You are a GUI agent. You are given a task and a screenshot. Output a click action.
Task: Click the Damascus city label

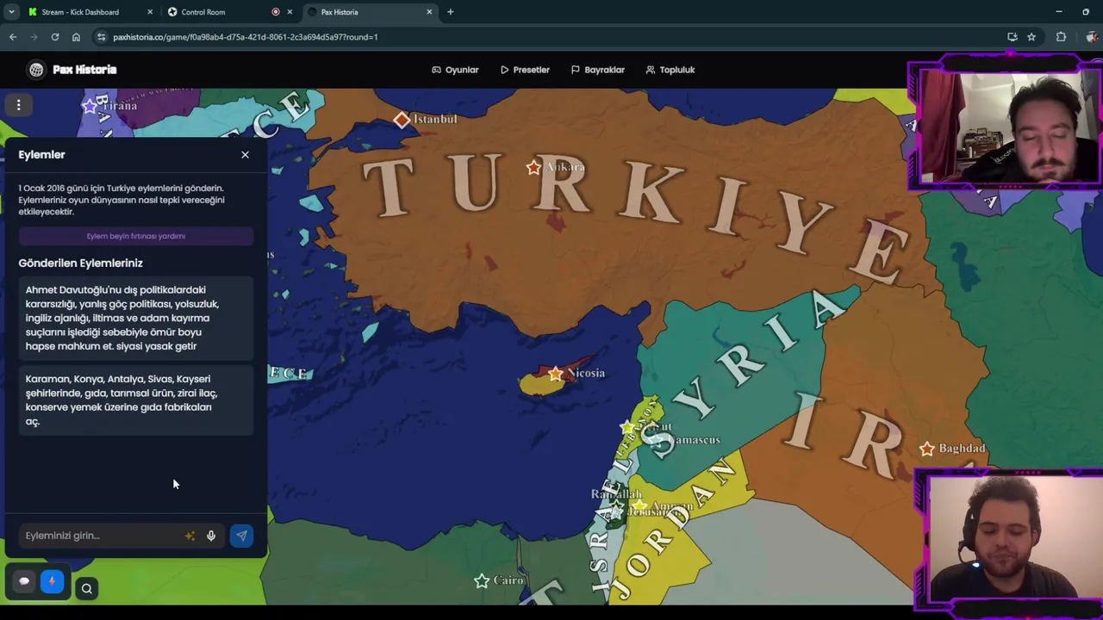tap(694, 440)
